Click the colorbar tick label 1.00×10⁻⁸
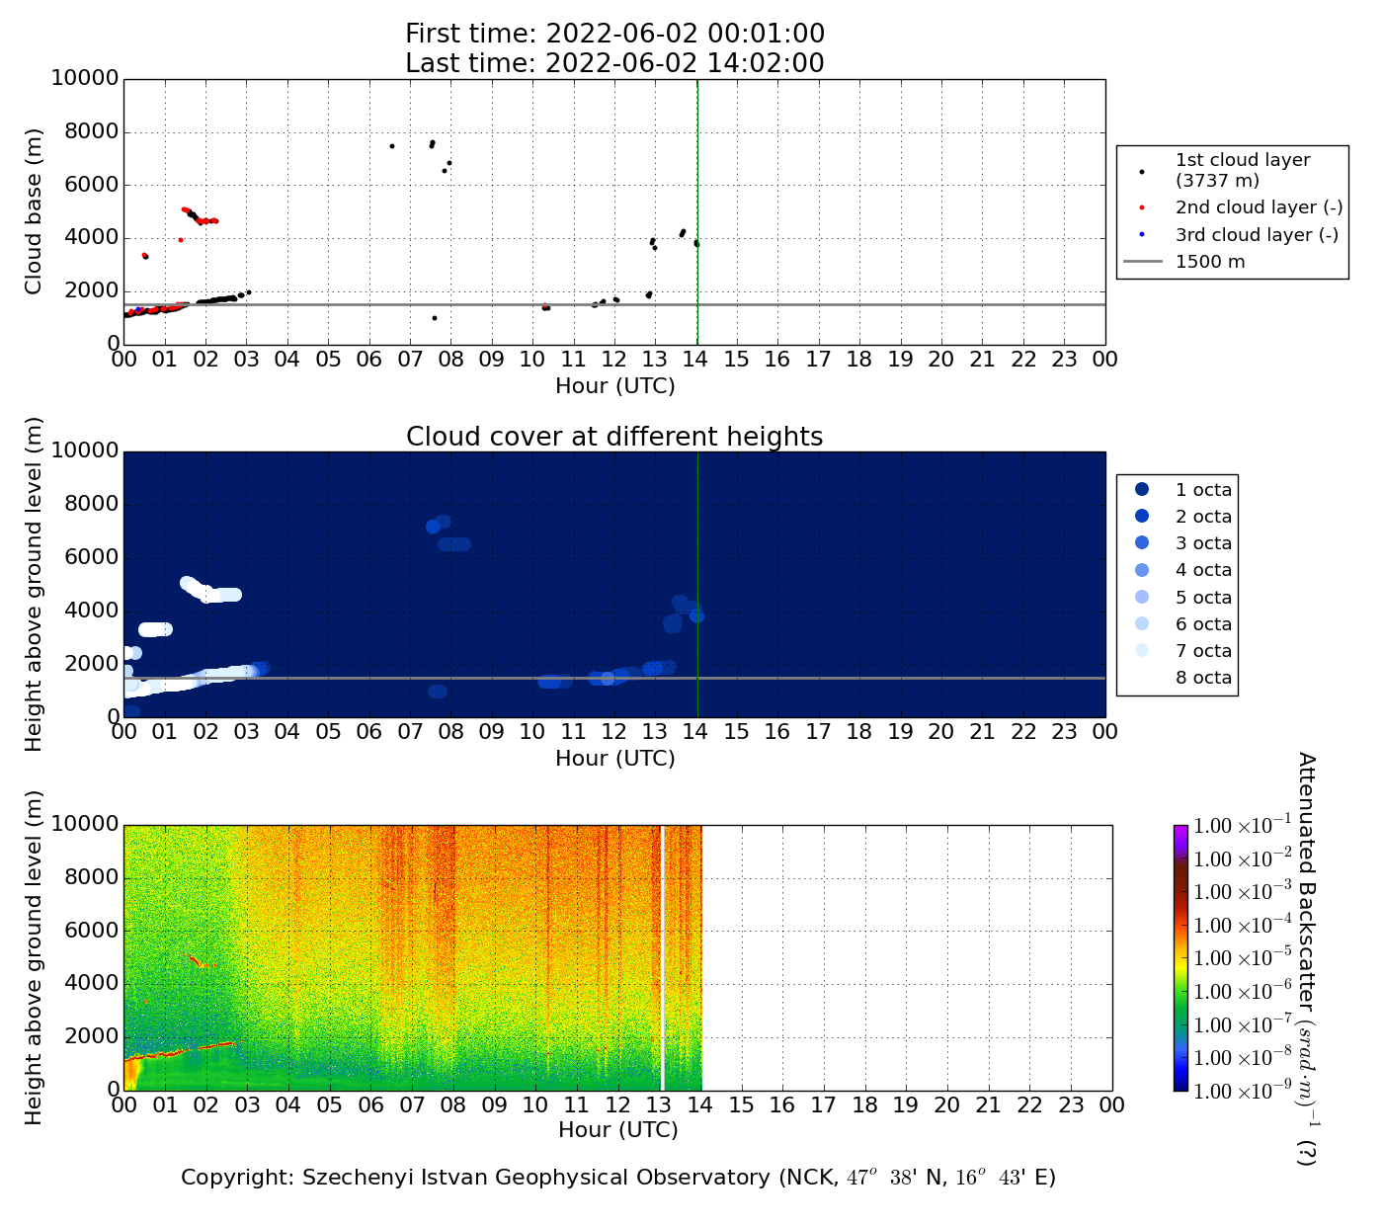The height and width of the screenshot is (1226, 1383). pos(1244,1057)
